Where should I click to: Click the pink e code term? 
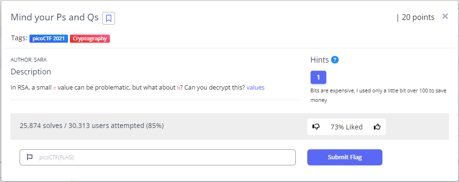[54, 88]
